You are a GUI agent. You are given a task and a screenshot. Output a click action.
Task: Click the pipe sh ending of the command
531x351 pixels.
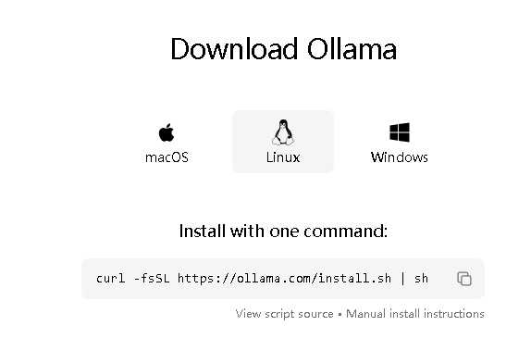point(414,279)
